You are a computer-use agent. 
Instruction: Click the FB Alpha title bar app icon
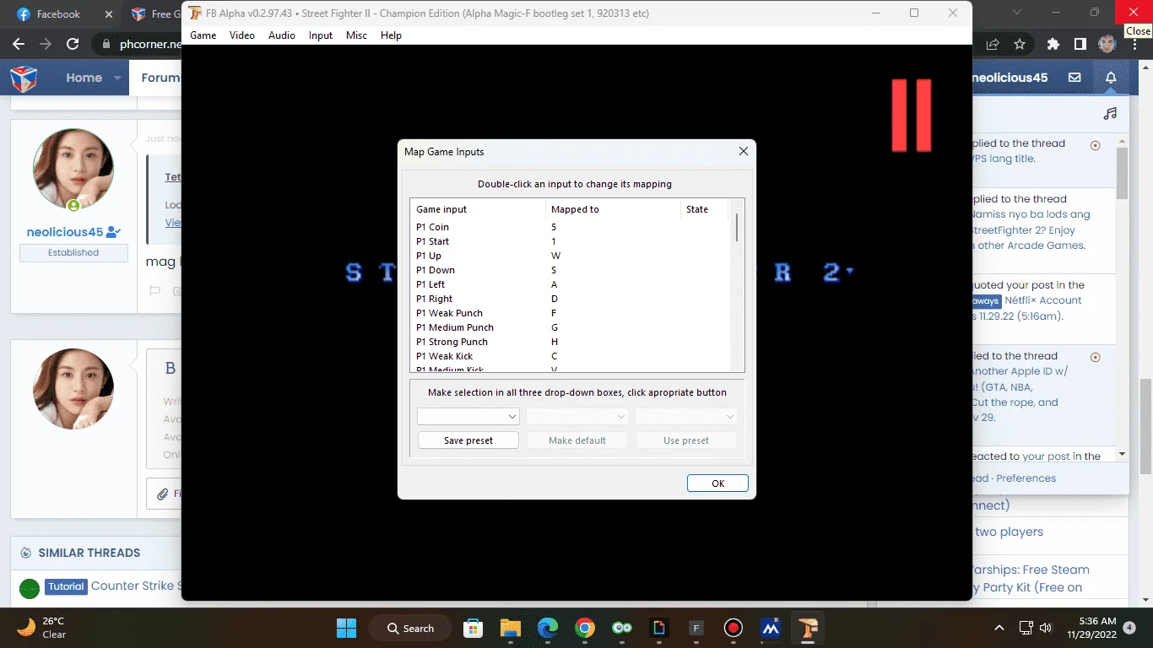pyautogui.click(x=195, y=13)
